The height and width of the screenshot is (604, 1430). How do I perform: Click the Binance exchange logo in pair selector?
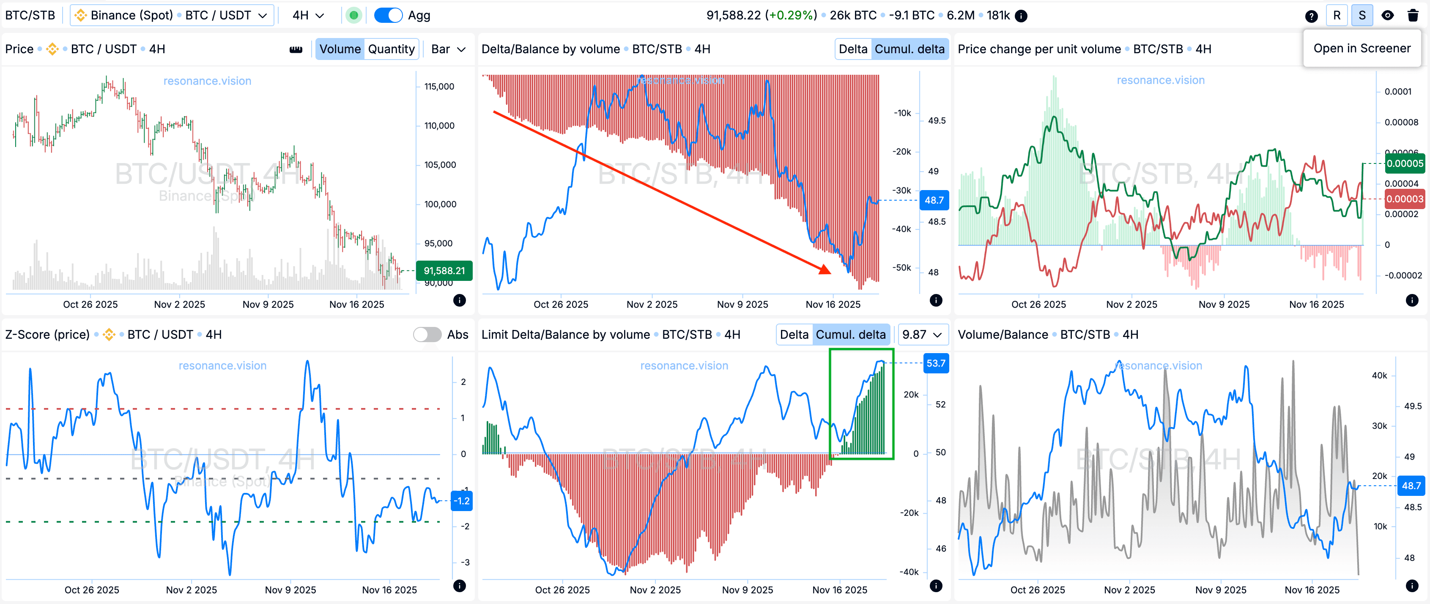coord(82,15)
